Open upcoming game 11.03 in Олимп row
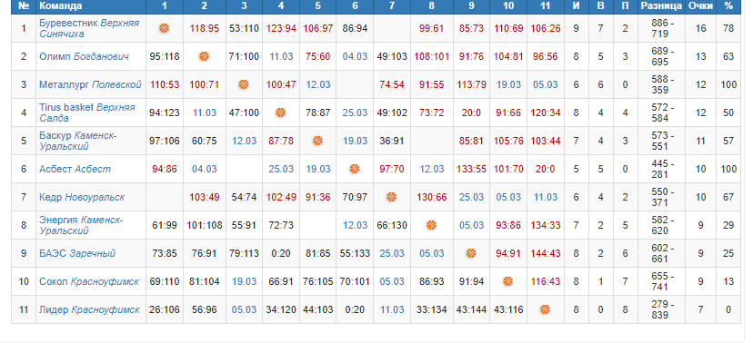753x343 pixels. (x=281, y=56)
